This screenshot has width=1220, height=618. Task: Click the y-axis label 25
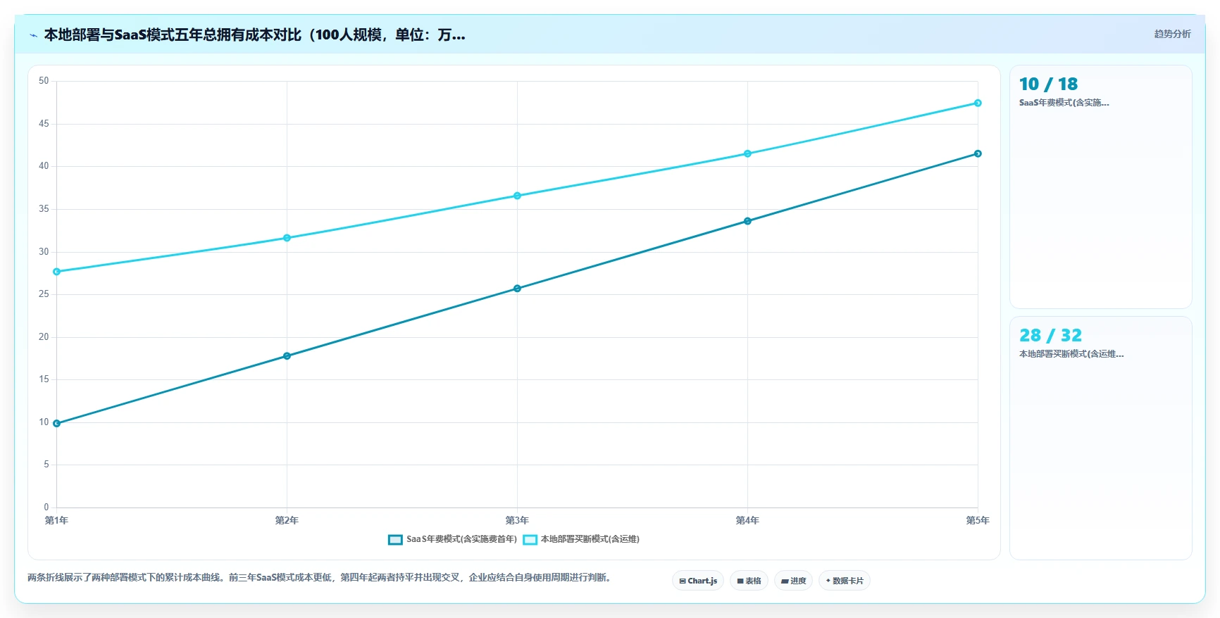point(44,294)
